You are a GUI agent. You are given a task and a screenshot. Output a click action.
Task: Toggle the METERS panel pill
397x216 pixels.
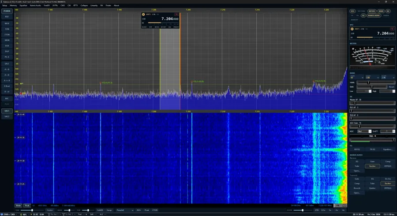point(372,11)
